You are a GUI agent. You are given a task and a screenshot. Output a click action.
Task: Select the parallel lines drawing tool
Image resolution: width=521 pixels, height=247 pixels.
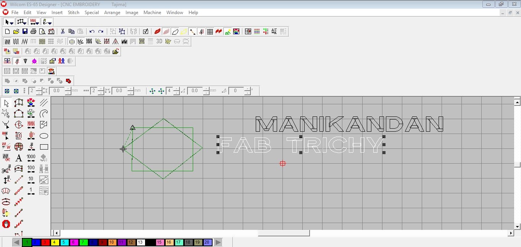point(44,103)
